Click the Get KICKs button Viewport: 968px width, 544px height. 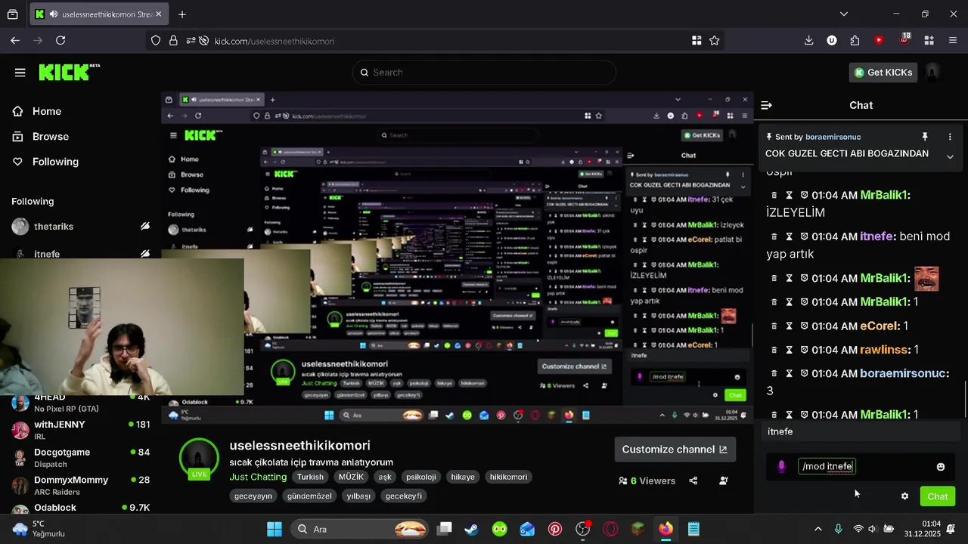pos(883,73)
